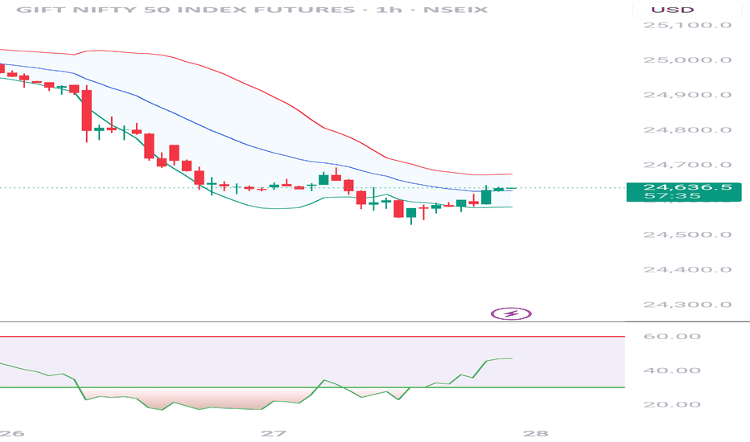Click the 24,300.0 price axis label
Image resolution: width=750 pixels, height=442 pixels.
pyautogui.click(x=687, y=305)
